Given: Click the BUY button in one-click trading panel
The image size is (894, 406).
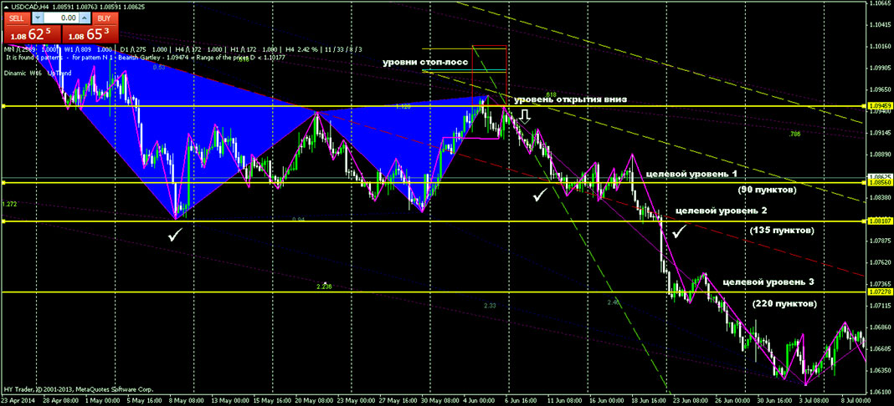Looking at the screenshot, I should [103, 18].
